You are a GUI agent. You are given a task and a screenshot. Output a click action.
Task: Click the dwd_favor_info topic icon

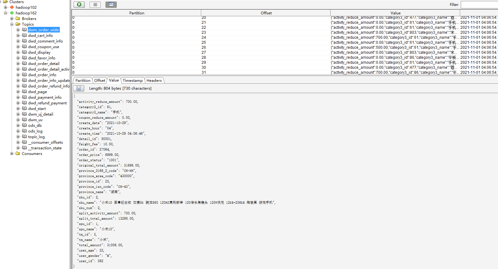[x=24, y=58]
